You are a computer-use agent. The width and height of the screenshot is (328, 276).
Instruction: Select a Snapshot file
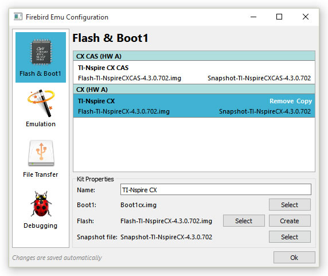point(290,237)
